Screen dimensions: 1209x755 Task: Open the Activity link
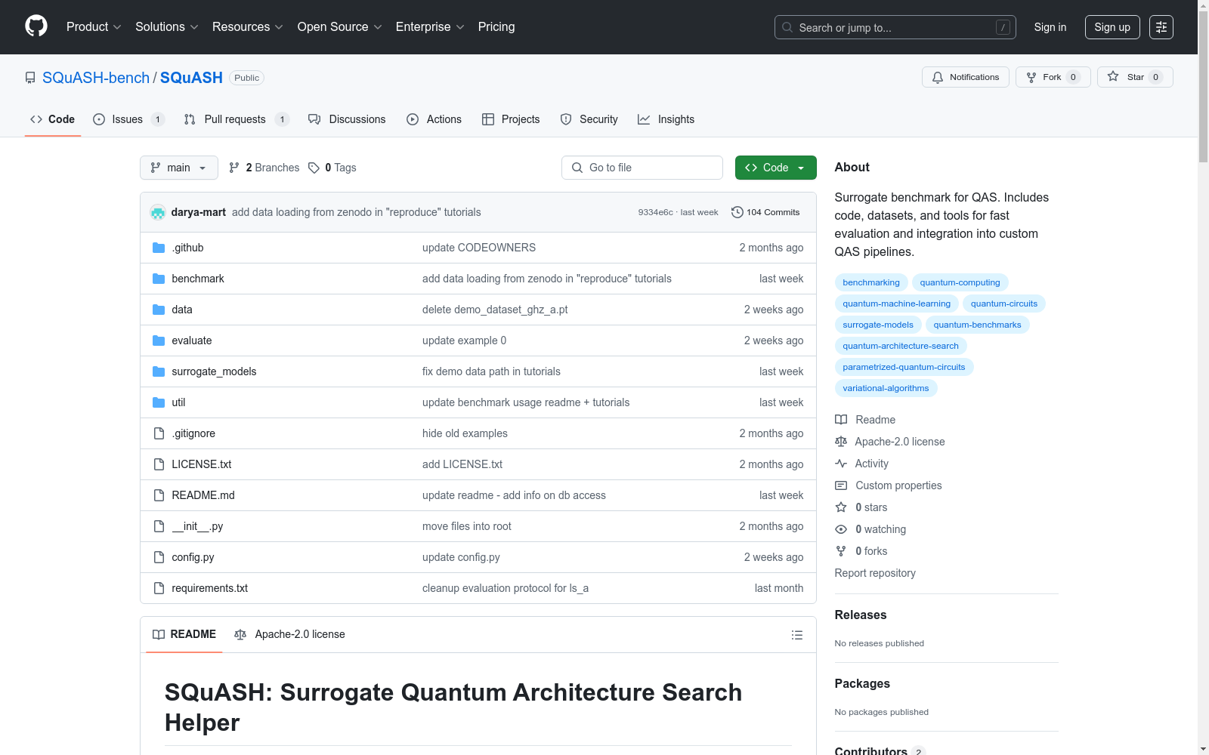[x=862, y=464]
